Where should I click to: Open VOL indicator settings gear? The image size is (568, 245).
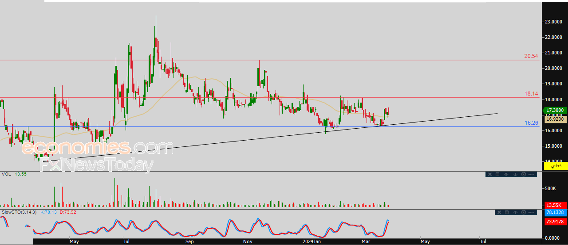click(x=524, y=174)
